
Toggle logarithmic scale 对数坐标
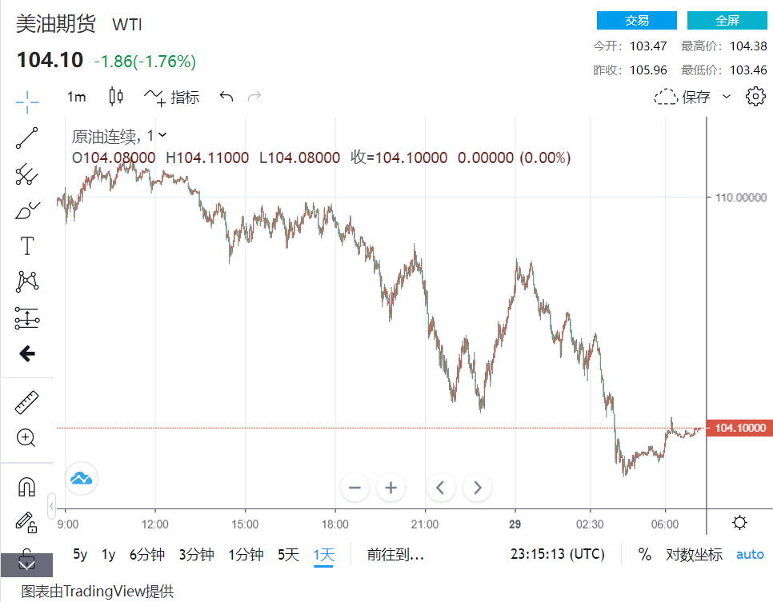click(694, 554)
